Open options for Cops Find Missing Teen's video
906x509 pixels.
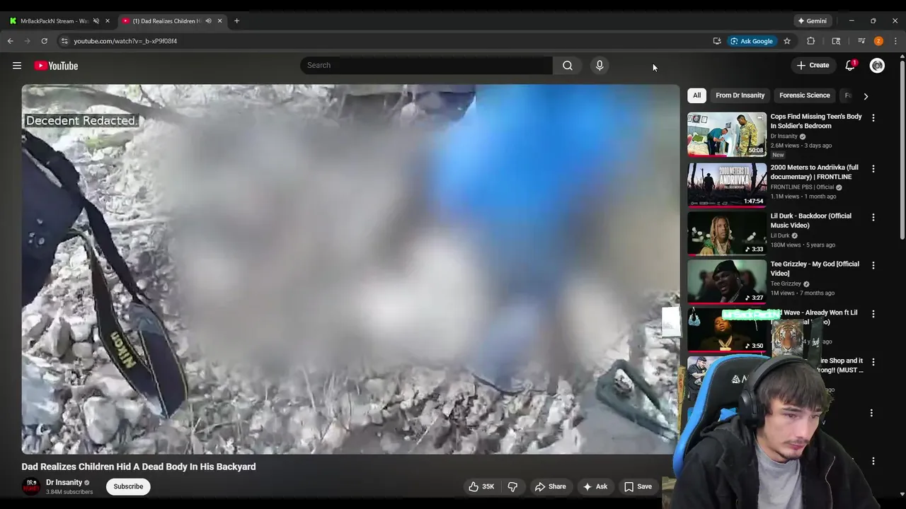(x=873, y=118)
